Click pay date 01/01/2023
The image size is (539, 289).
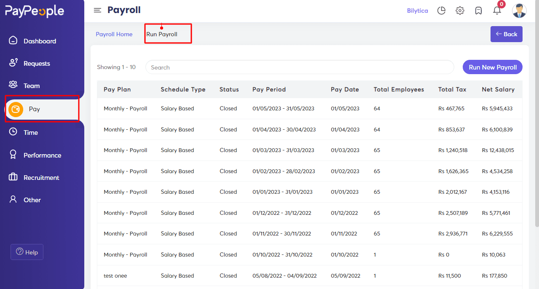345,192
